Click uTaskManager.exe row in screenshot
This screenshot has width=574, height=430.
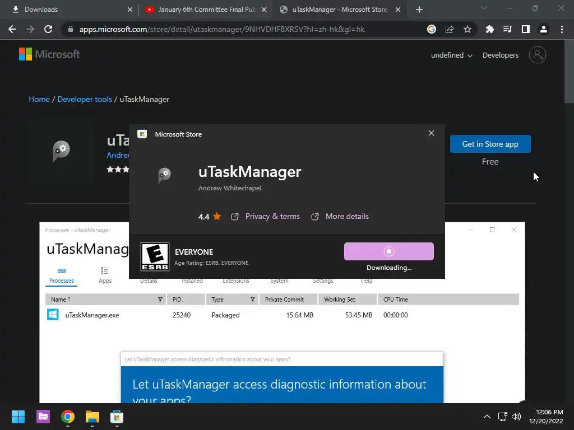(x=283, y=315)
